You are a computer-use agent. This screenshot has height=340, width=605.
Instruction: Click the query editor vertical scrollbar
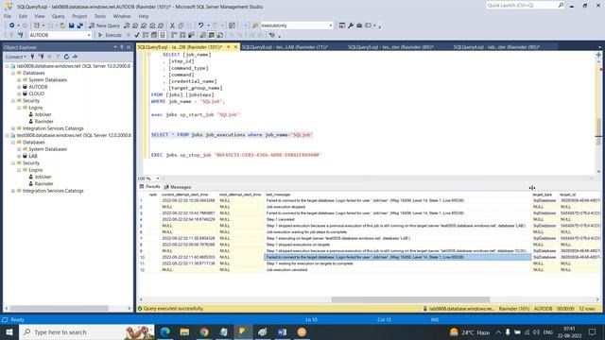pos(598,131)
